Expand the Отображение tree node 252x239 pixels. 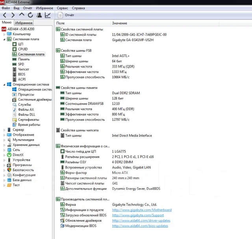click(x=4, y=135)
